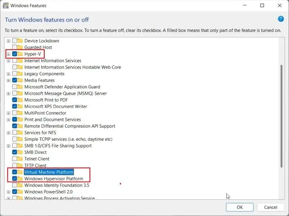Viewport: 289px width, 216px height.
Task: Click the folder icon beside Hyper-V
Action: [x=21, y=54]
